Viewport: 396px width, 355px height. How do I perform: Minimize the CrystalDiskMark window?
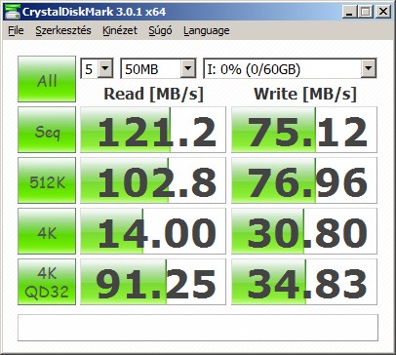[x=349, y=12]
